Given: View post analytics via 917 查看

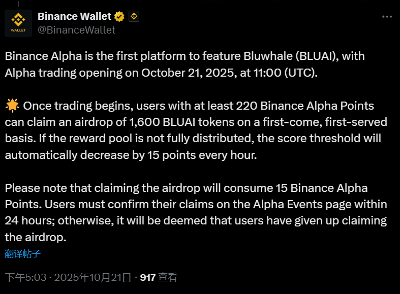Looking at the screenshot, I should 159,278.
